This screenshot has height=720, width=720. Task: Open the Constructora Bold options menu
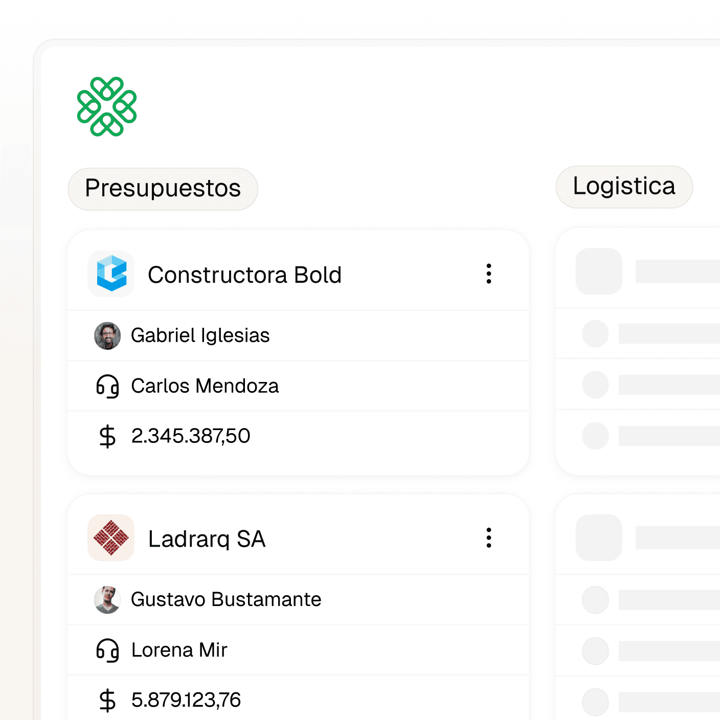point(489,274)
